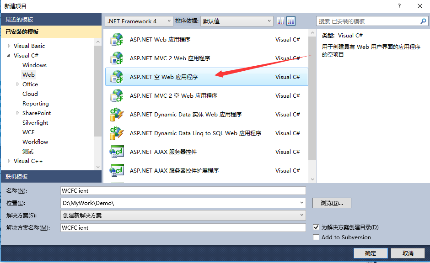Select the ASP.NET Web 应用程序 template icon
Screen dimensions: 430x263
pos(117,39)
